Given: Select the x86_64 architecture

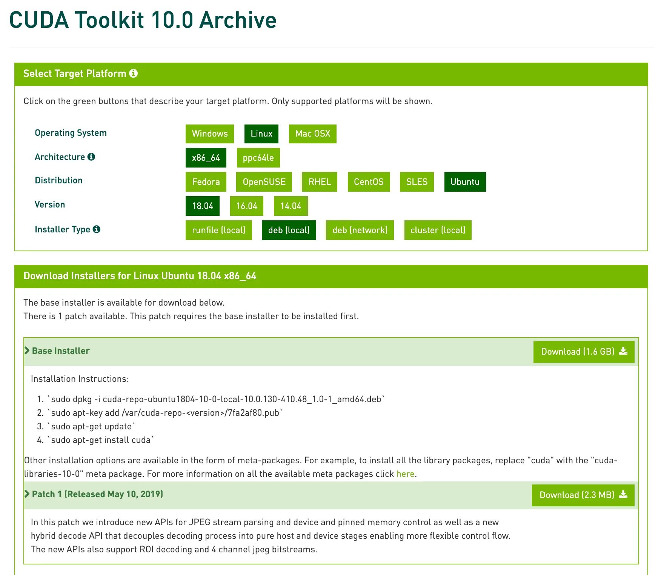Looking at the screenshot, I should [206, 158].
